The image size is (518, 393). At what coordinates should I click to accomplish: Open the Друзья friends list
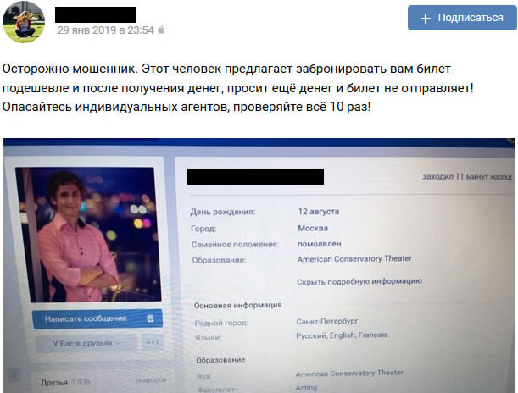point(54,383)
